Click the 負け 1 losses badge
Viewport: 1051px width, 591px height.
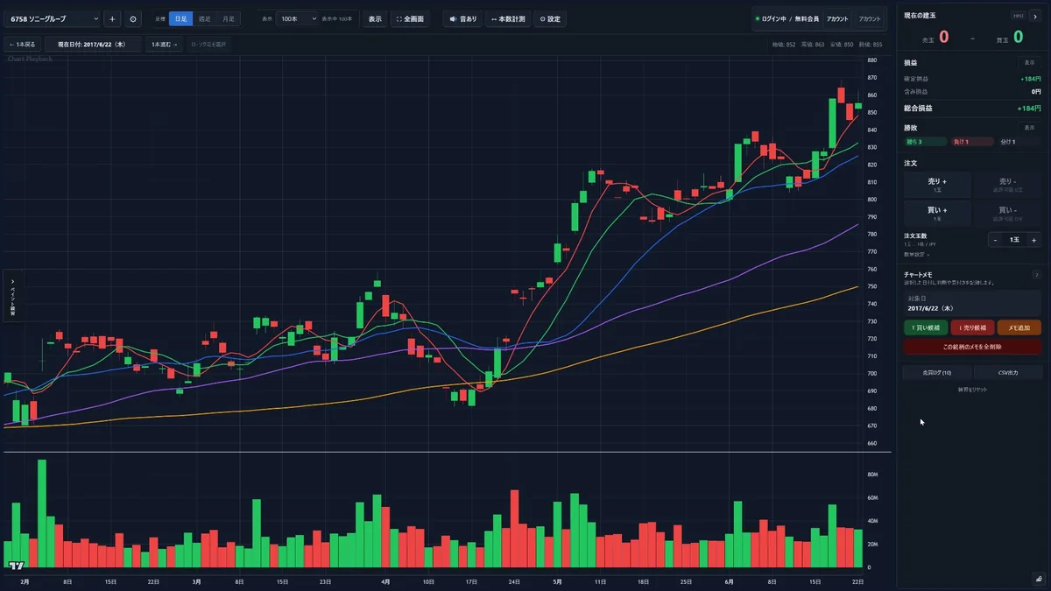click(972, 142)
